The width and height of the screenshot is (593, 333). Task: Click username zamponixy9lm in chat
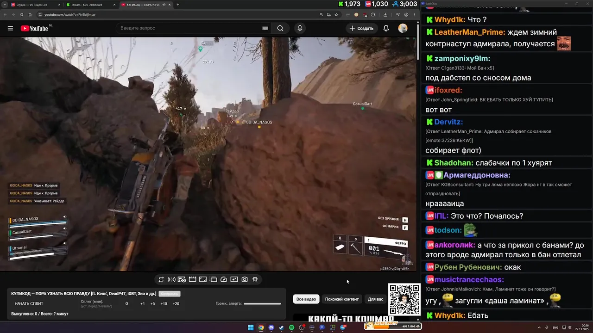tap(462, 59)
